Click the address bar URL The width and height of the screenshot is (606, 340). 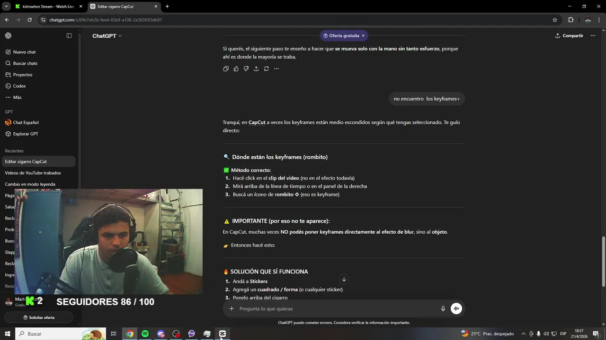pyautogui.click(x=106, y=20)
